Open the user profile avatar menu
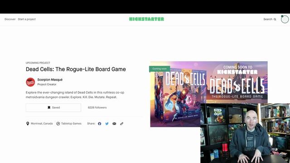The image size is (290, 163). click(285, 19)
